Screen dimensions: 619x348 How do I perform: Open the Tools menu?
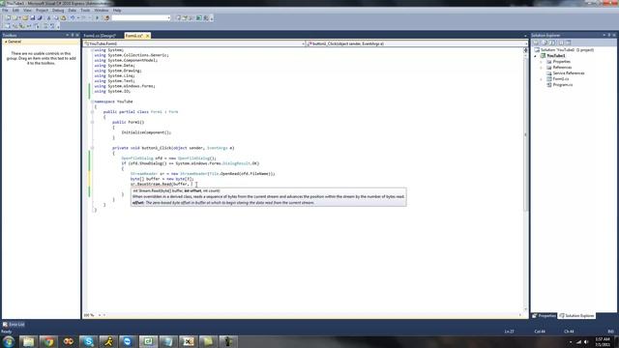pos(85,11)
